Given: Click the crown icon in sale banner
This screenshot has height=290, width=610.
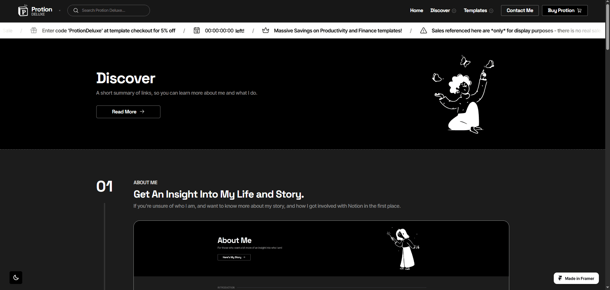Looking at the screenshot, I should (x=266, y=30).
